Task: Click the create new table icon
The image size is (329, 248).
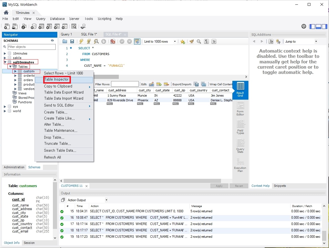Action: (41, 26)
